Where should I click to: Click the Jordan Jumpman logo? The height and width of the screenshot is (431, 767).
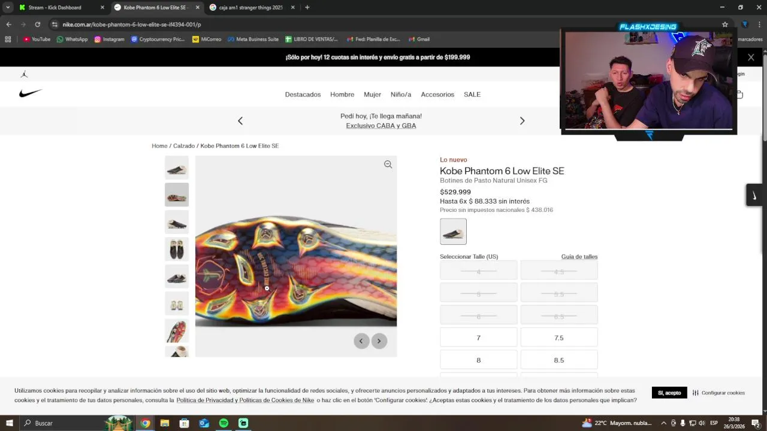pyautogui.click(x=24, y=74)
